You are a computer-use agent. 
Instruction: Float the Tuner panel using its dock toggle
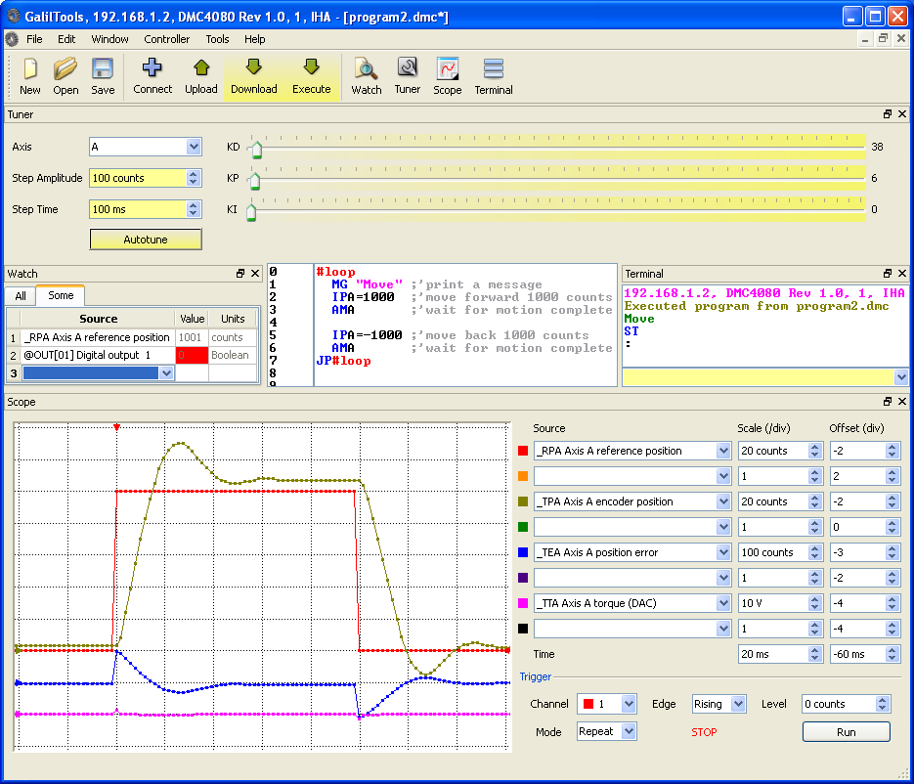(x=888, y=114)
